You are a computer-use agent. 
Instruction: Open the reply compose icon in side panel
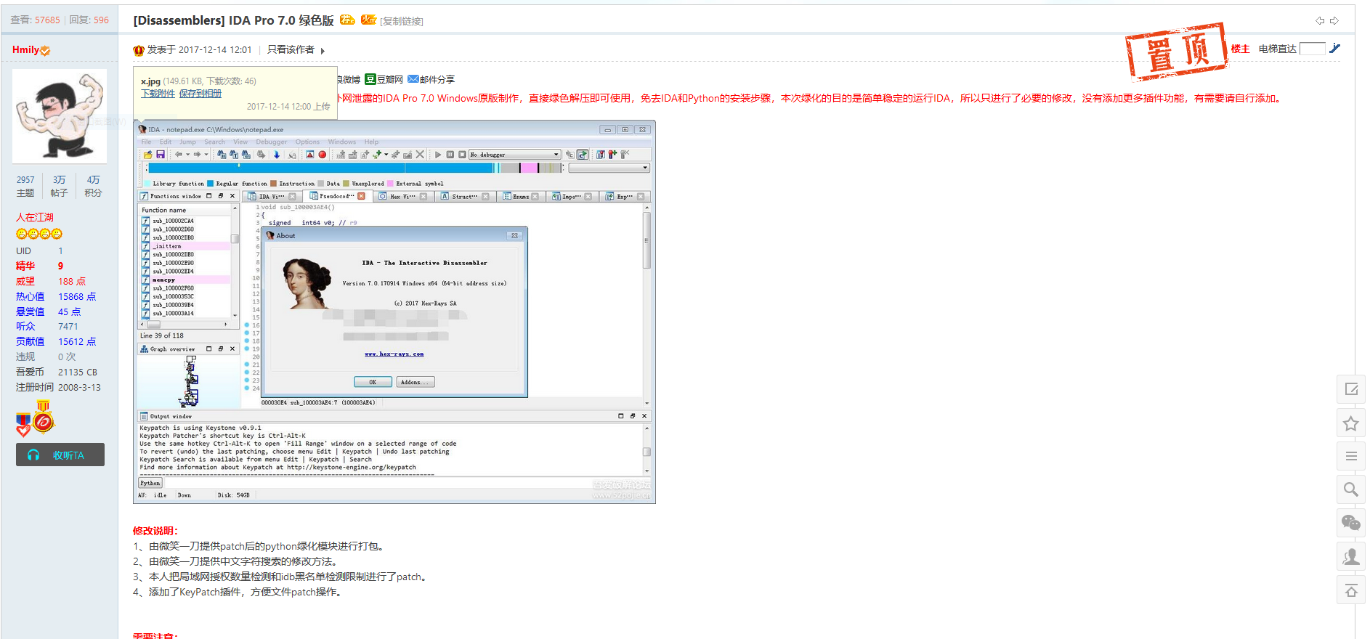click(1351, 389)
